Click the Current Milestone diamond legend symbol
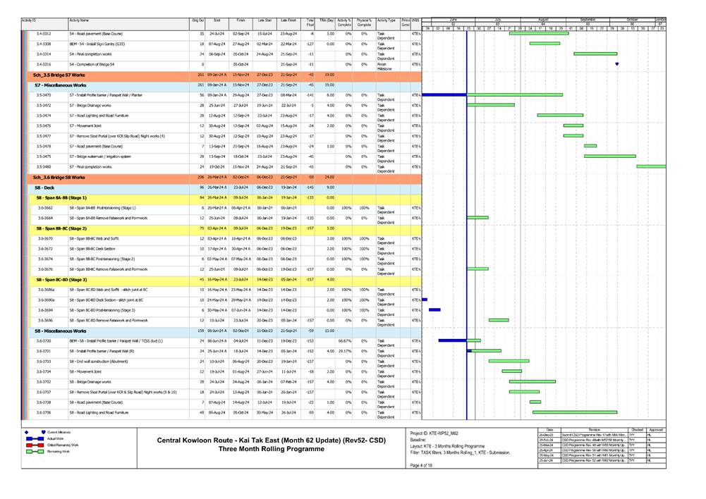This screenshot has height=499, width=706. tap(27, 432)
